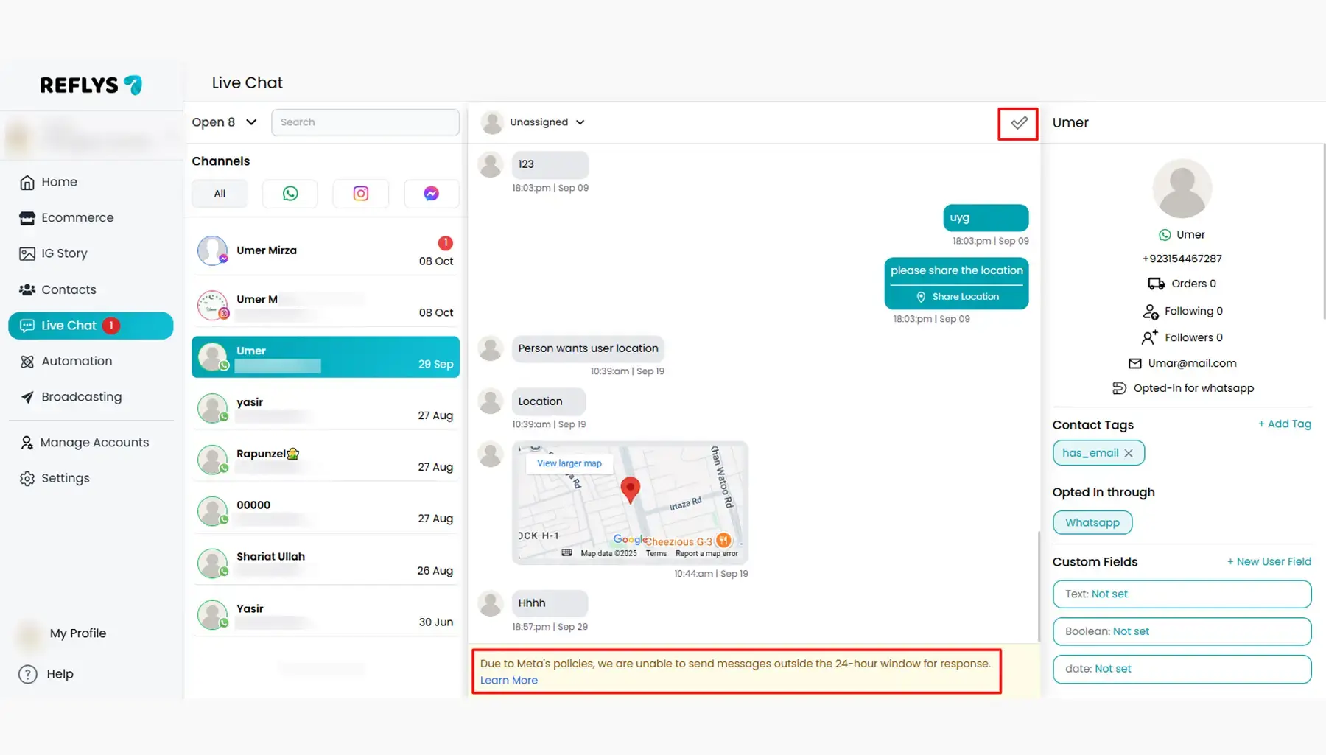Navigate to the Ecommerce menu item

click(77, 217)
